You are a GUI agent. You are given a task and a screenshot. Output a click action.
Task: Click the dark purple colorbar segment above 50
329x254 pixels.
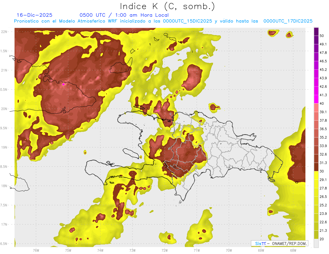click(x=316, y=32)
